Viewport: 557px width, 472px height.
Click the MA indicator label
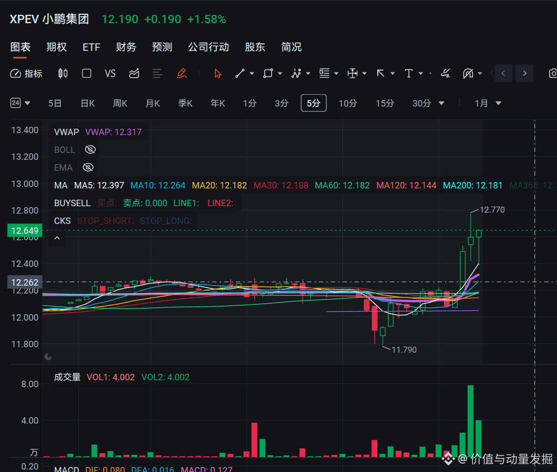pyautogui.click(x=61, y=185)
